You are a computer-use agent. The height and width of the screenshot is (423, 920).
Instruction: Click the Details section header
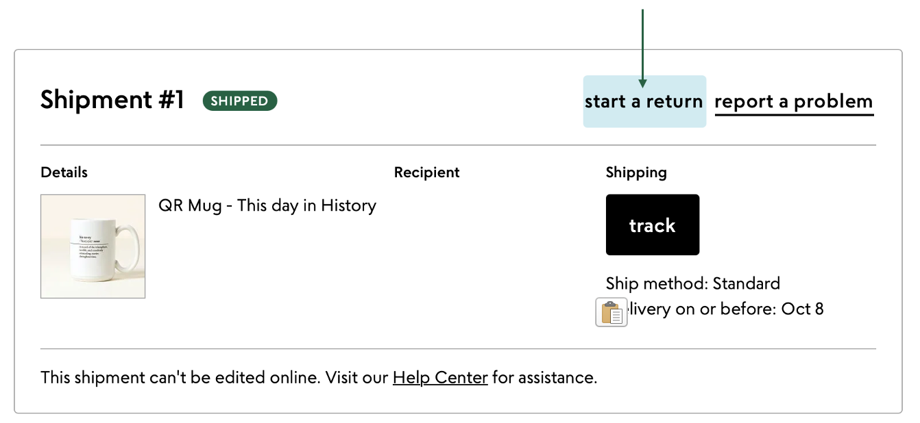pyautogui.click(x=63, y=172)
